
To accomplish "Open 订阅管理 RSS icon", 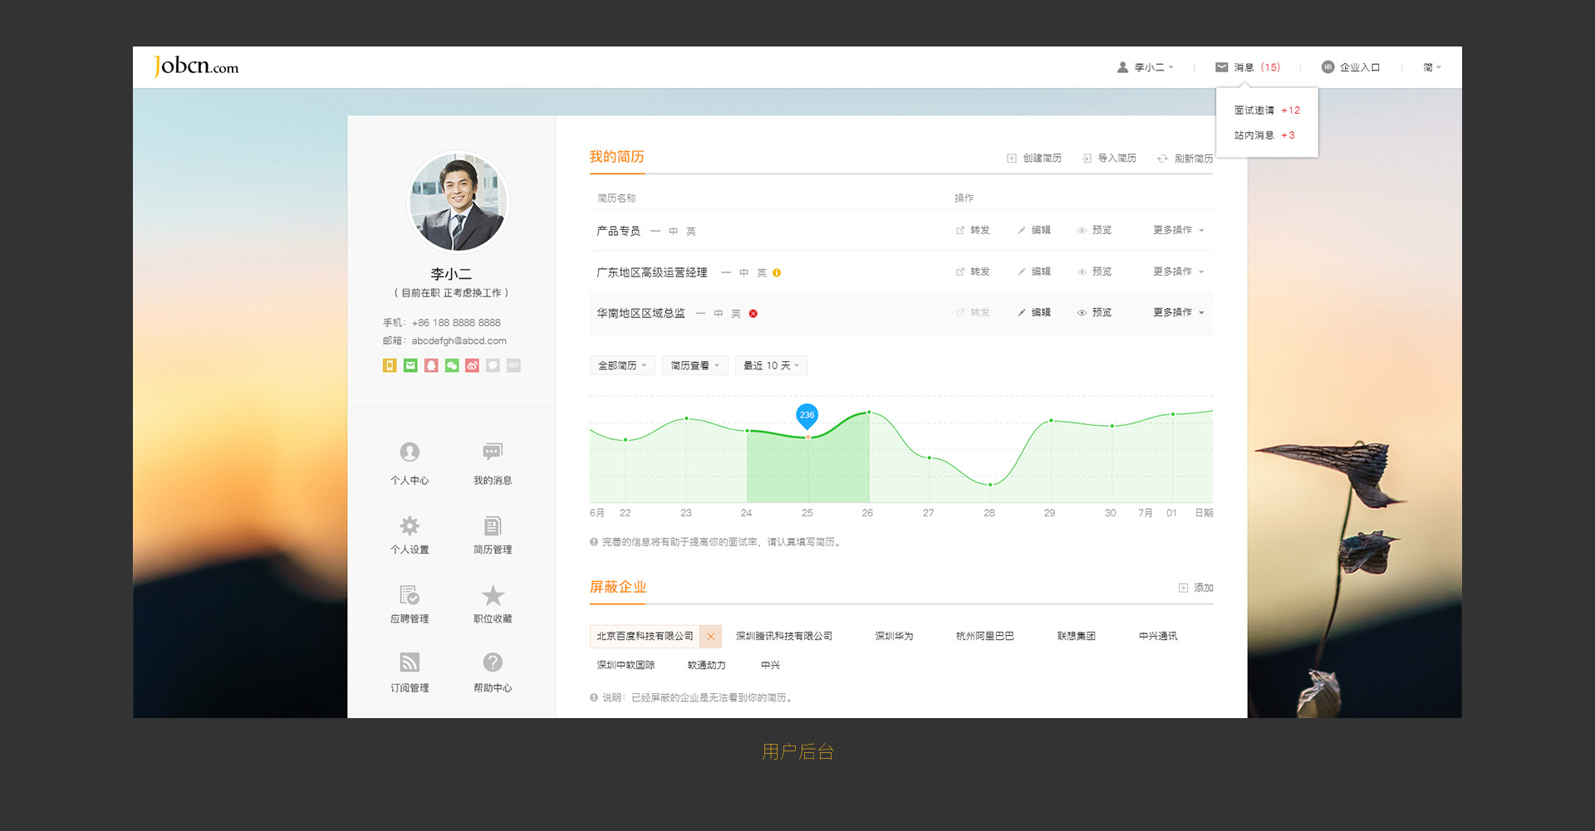I will tap(410, 662).
